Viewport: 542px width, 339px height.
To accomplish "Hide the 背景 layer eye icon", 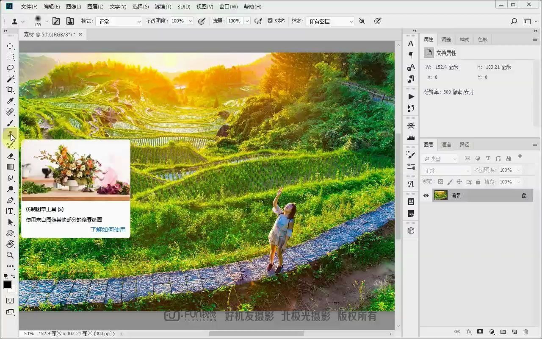I will coord(426,196).
